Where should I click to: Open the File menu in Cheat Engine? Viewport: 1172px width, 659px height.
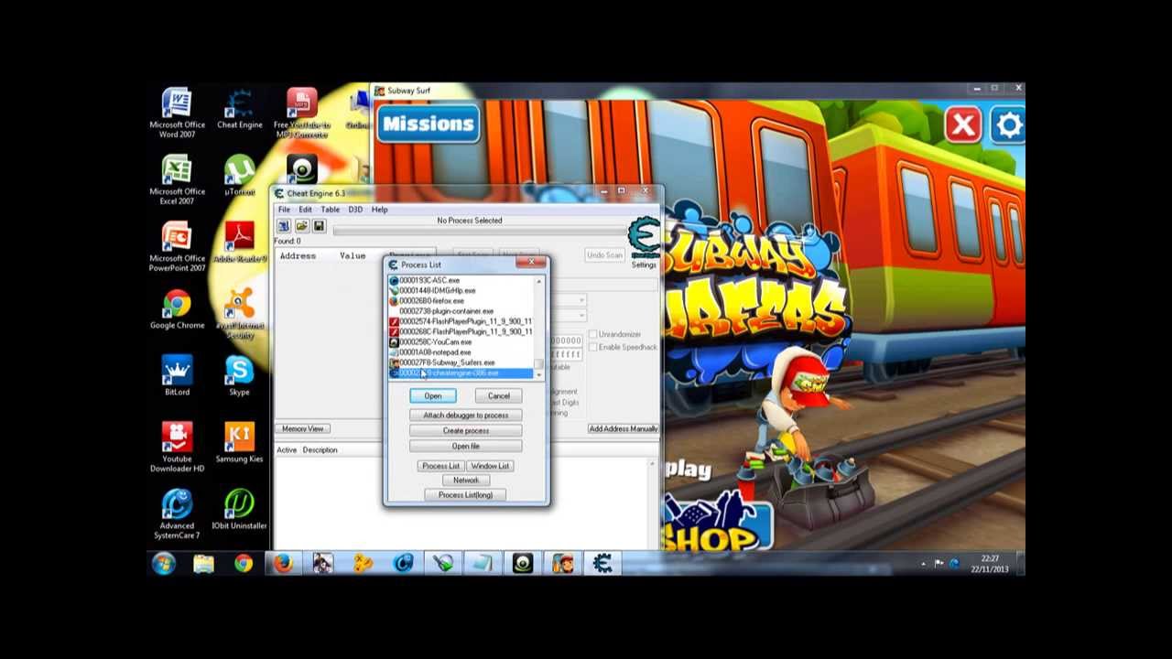pos(284,210)
